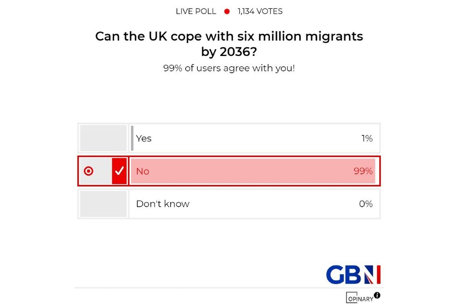Click the LIVE POLL header label
Screen dimensions: 457x305
tap(196, 11)
